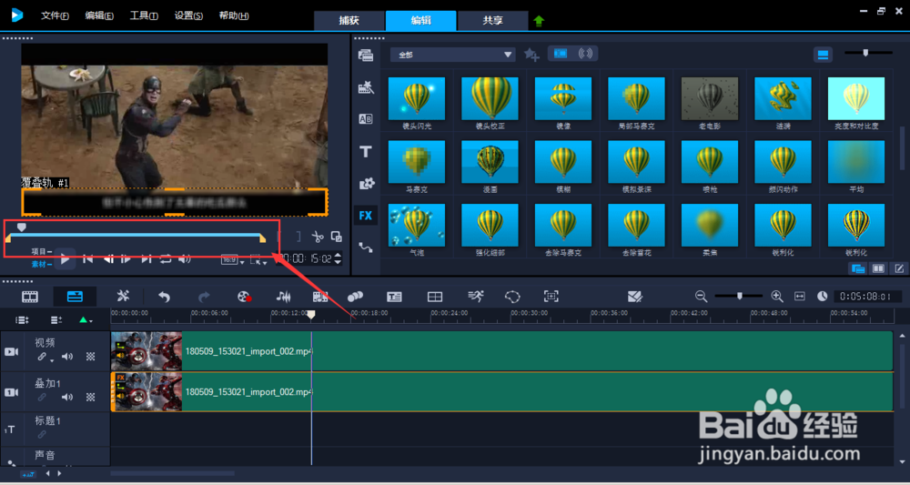Open the 编辑 menu

99,15
